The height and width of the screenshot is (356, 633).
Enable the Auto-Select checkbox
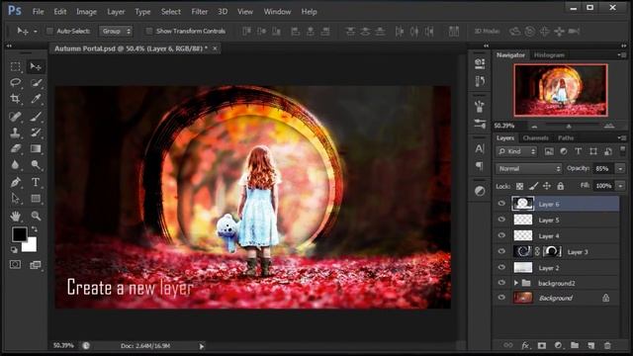(x=49, y=31)
